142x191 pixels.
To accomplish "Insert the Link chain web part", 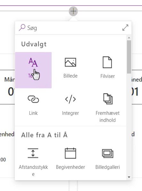I will coord(33,99).
